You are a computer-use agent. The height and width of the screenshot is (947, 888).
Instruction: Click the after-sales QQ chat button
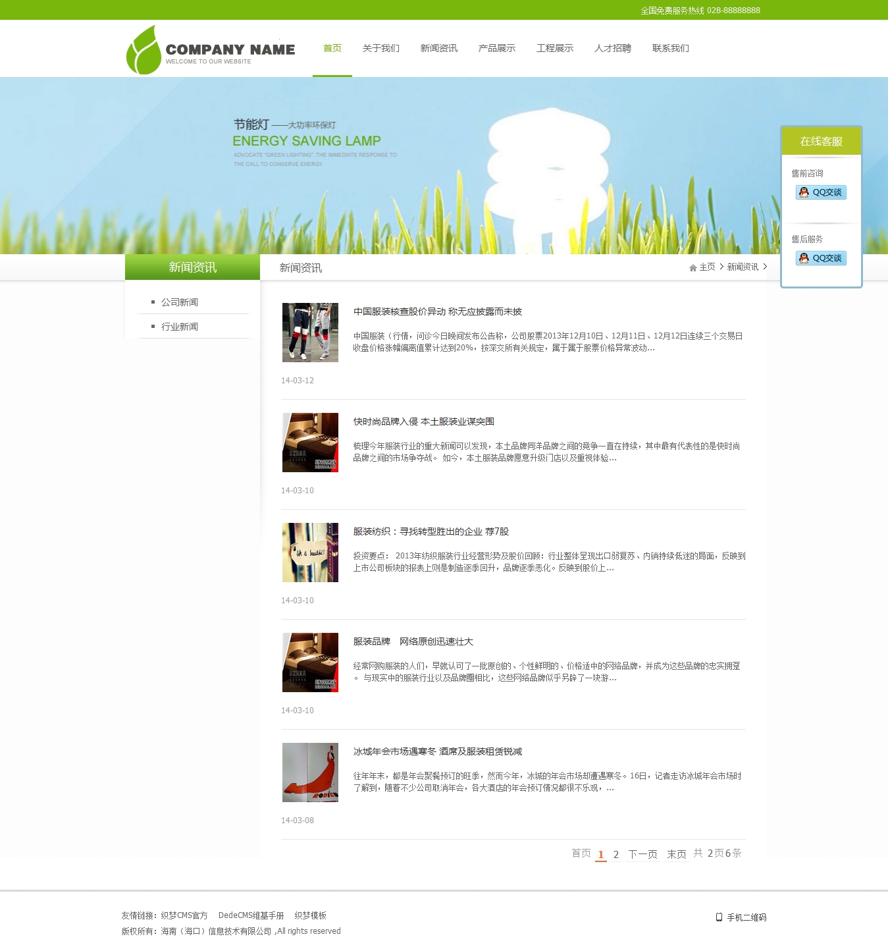click(820, 258)
